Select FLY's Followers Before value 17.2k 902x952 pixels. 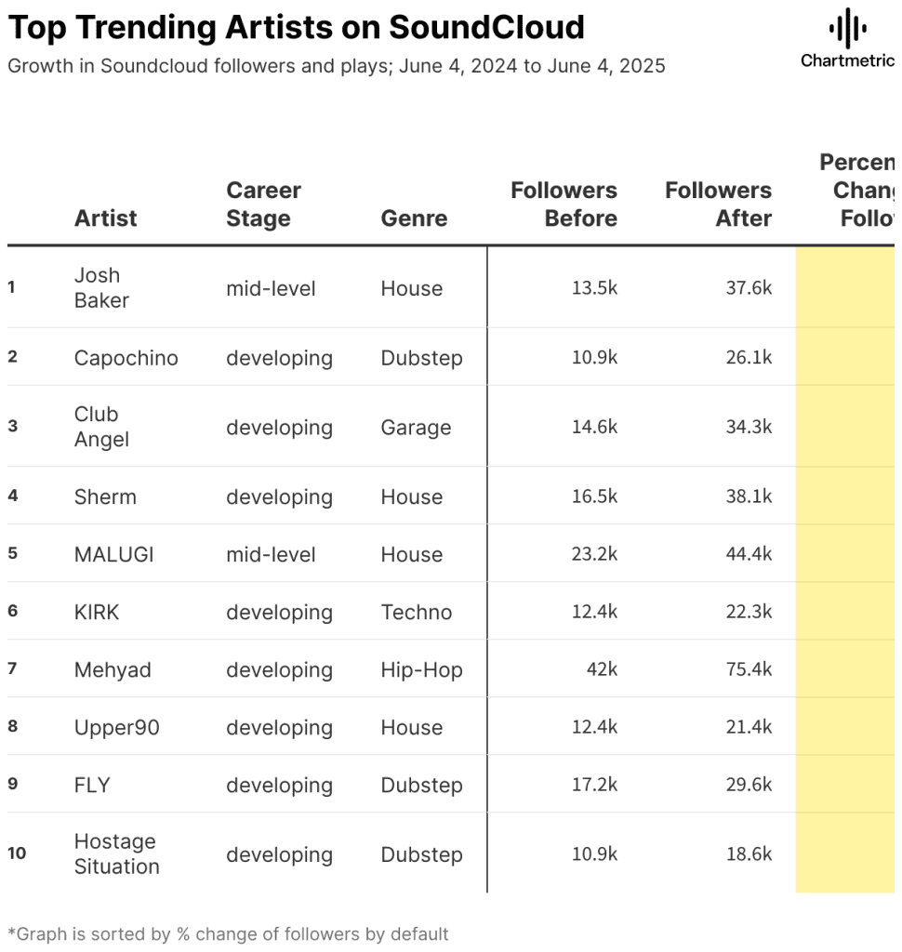tap(594, 785)
